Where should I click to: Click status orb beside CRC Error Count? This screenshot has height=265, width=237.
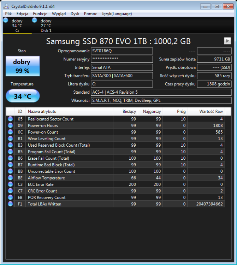pyautogui.click(x=10, y=191)
